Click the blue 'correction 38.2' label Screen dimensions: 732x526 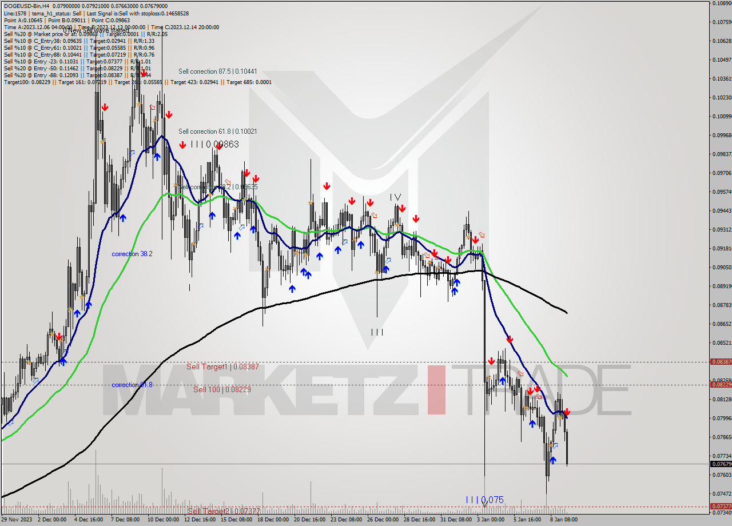pyautogui.click(x=132, y=254)
